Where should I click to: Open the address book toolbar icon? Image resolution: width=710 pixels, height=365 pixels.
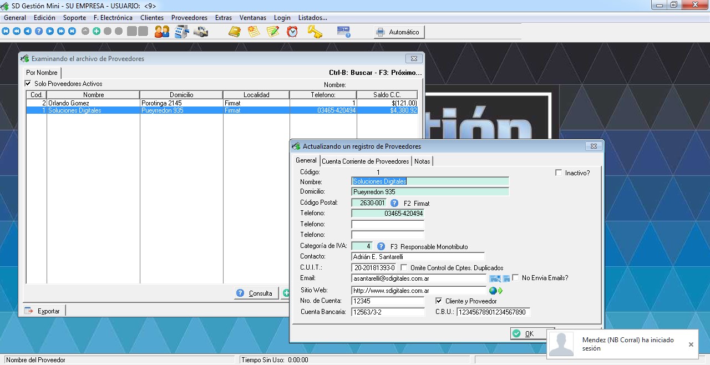[x=235, y=32]
